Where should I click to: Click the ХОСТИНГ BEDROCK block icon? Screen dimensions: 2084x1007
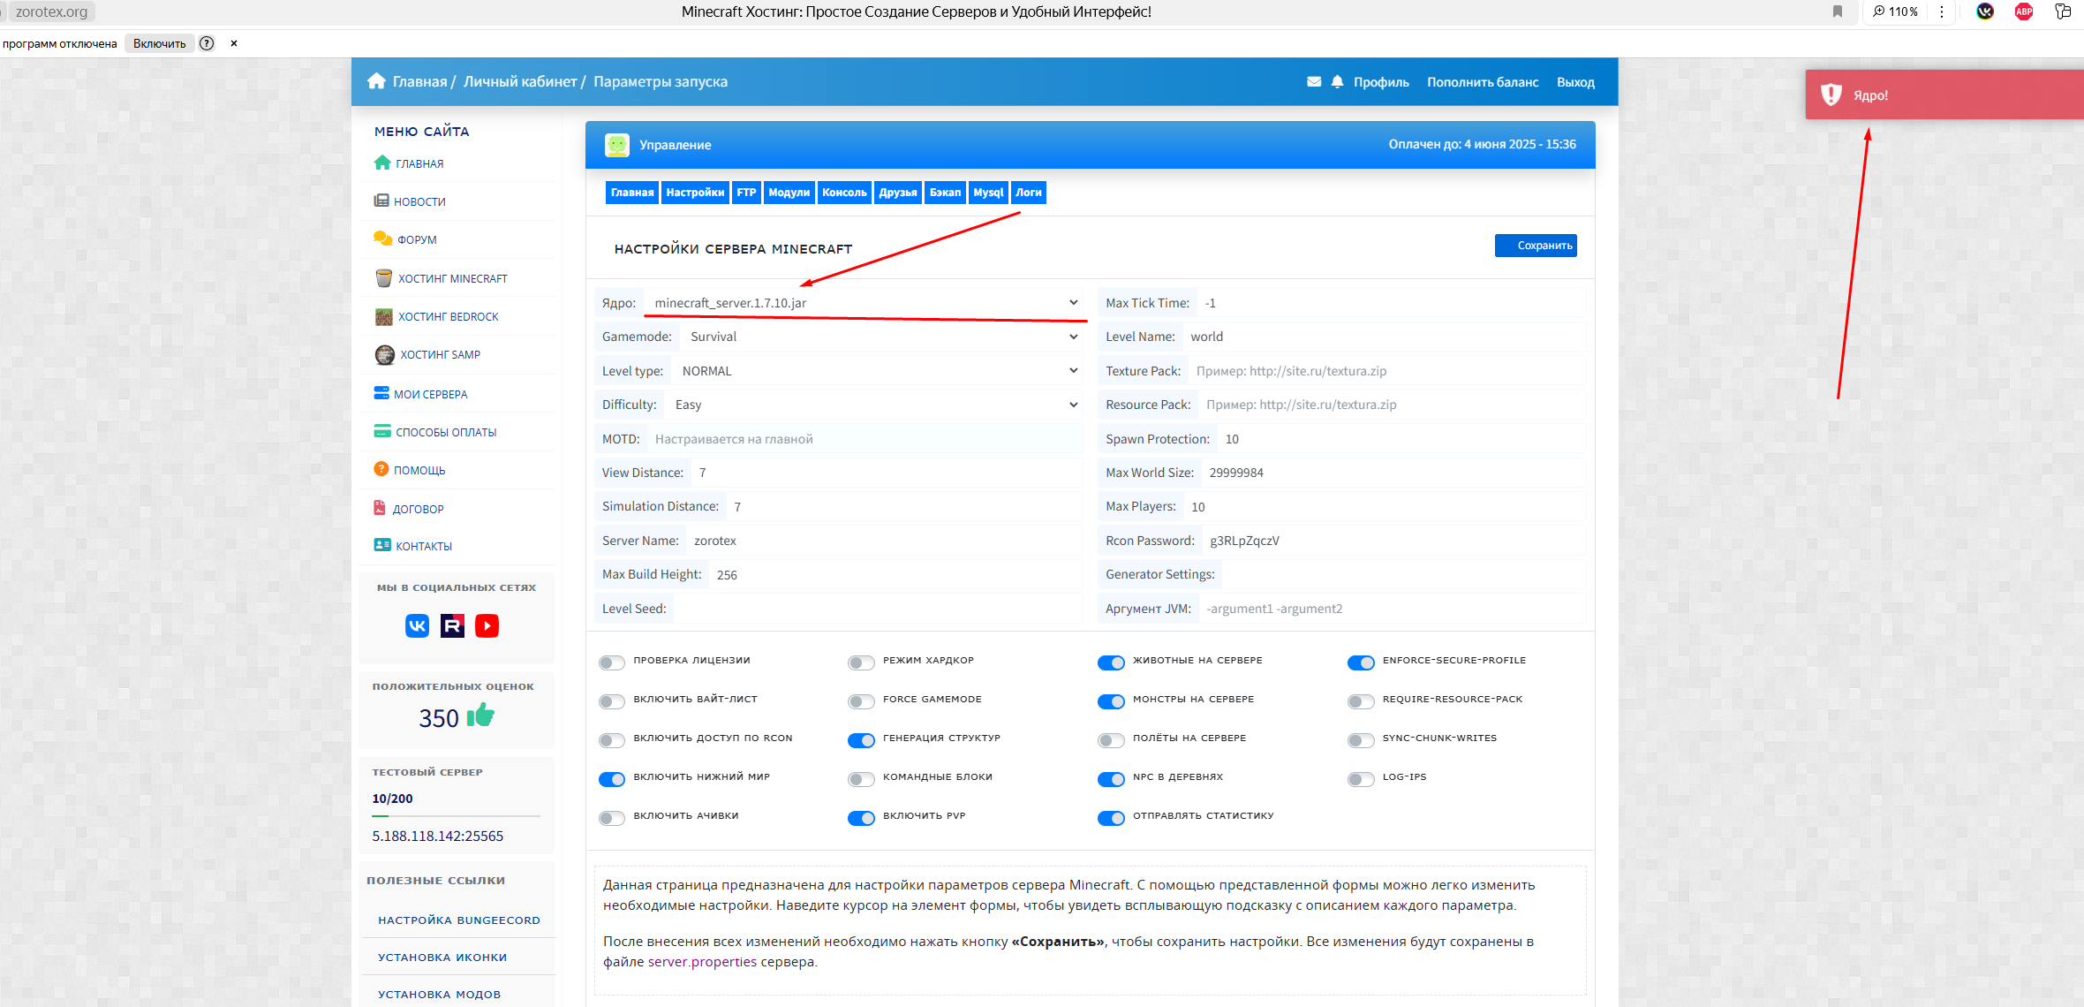(383, 316)
